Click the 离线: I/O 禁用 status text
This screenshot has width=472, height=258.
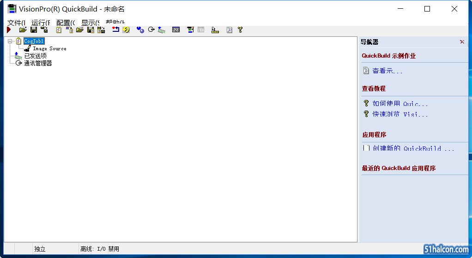click(x=100, y=249)
